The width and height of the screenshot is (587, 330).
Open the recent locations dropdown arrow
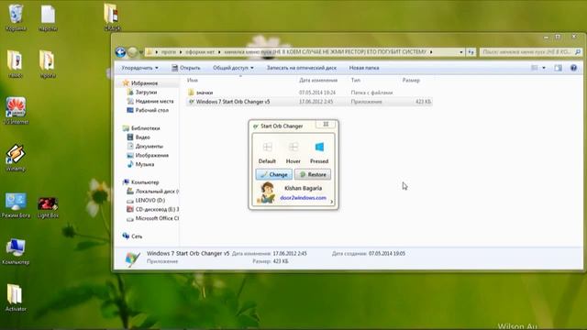coord(140,52)
